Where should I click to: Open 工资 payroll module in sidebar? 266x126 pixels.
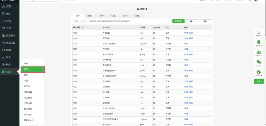click(10, 28)
